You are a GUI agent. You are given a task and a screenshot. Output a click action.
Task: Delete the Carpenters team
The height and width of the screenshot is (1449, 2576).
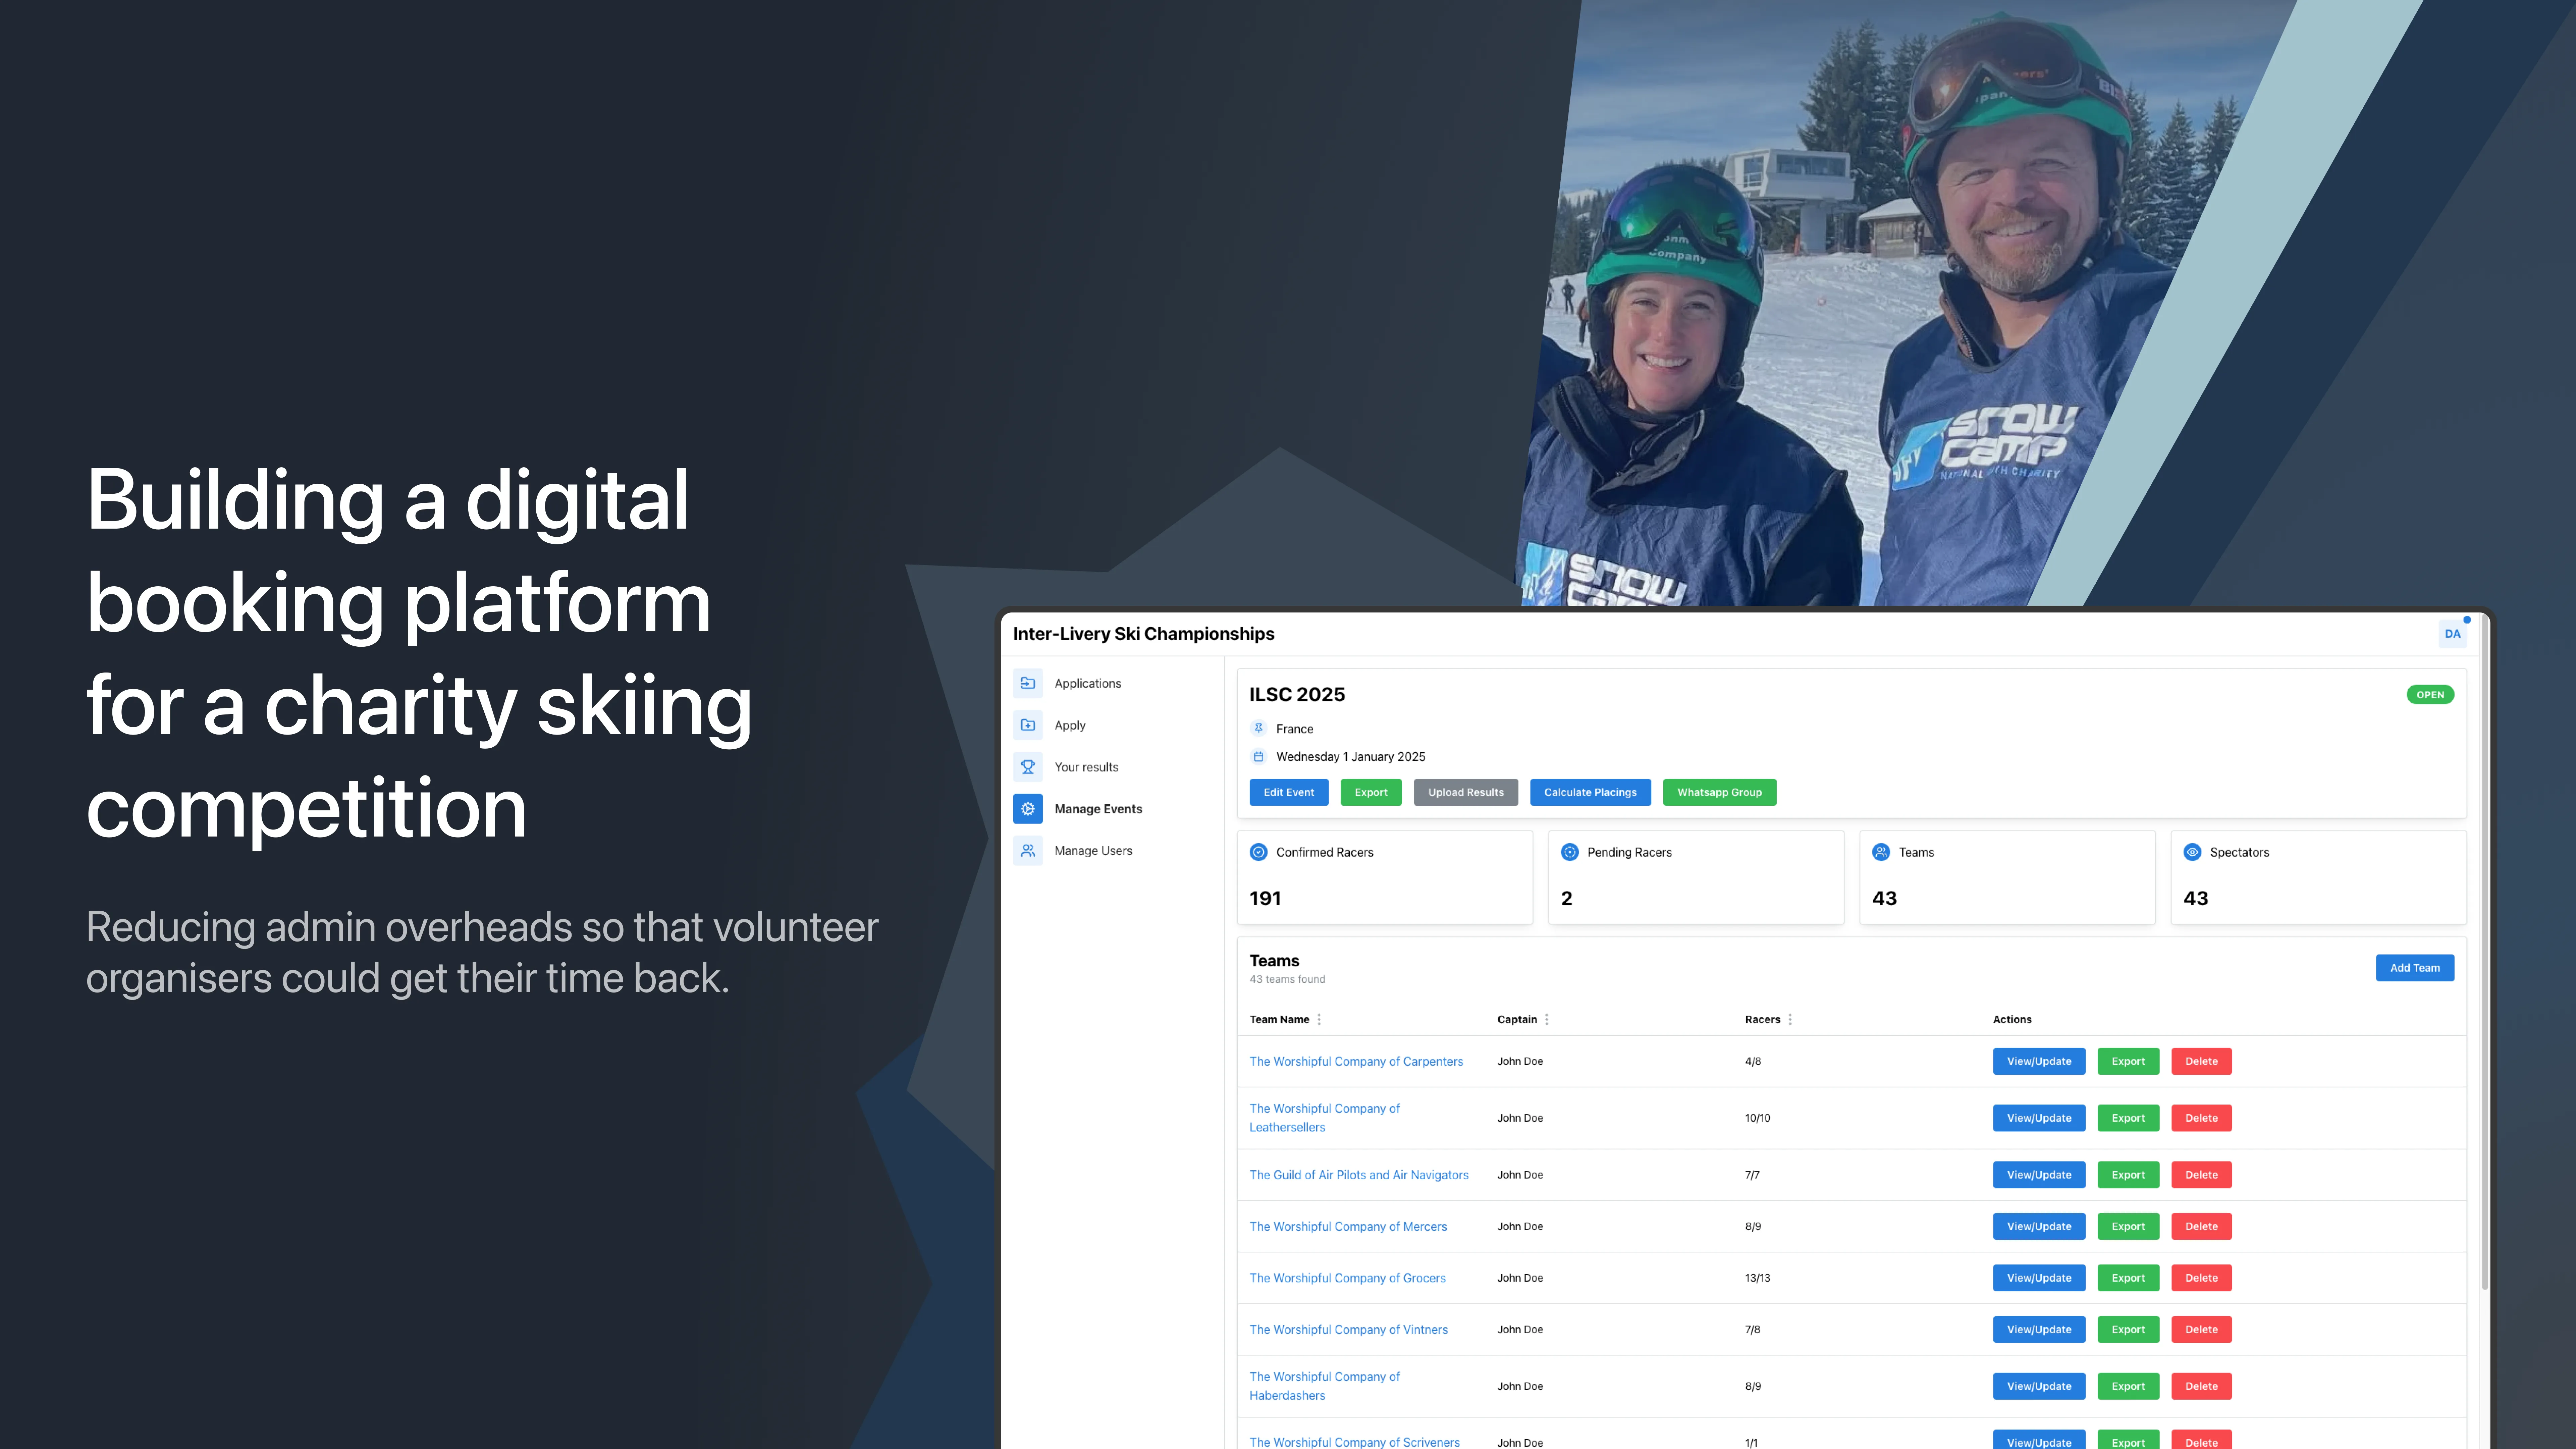coord(2201,1061)
